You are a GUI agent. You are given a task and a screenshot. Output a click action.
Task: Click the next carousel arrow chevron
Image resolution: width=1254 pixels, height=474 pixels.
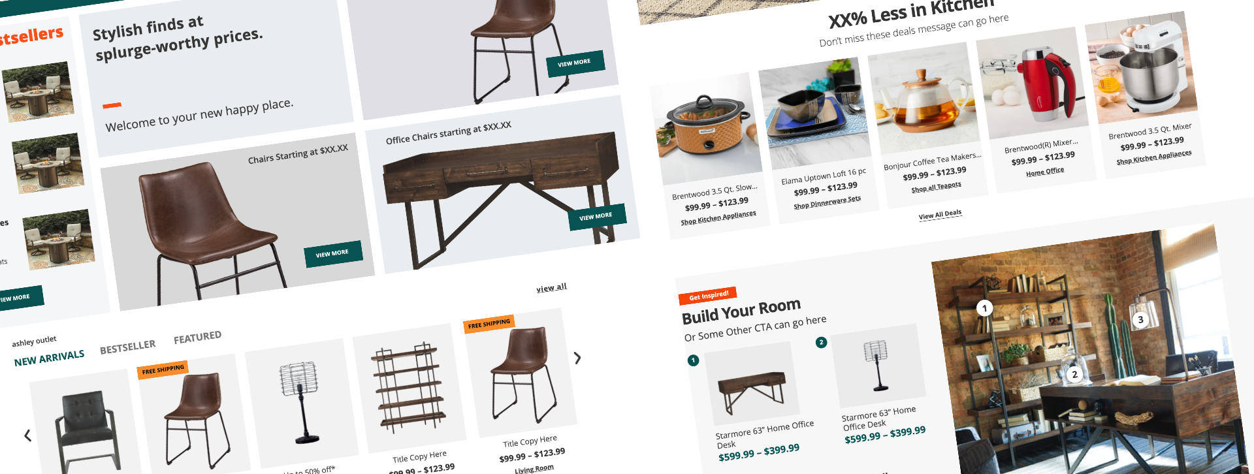pos(577,358)
